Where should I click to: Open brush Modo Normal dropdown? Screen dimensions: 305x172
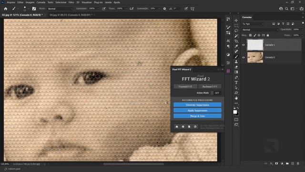click(x=60, y=9)
